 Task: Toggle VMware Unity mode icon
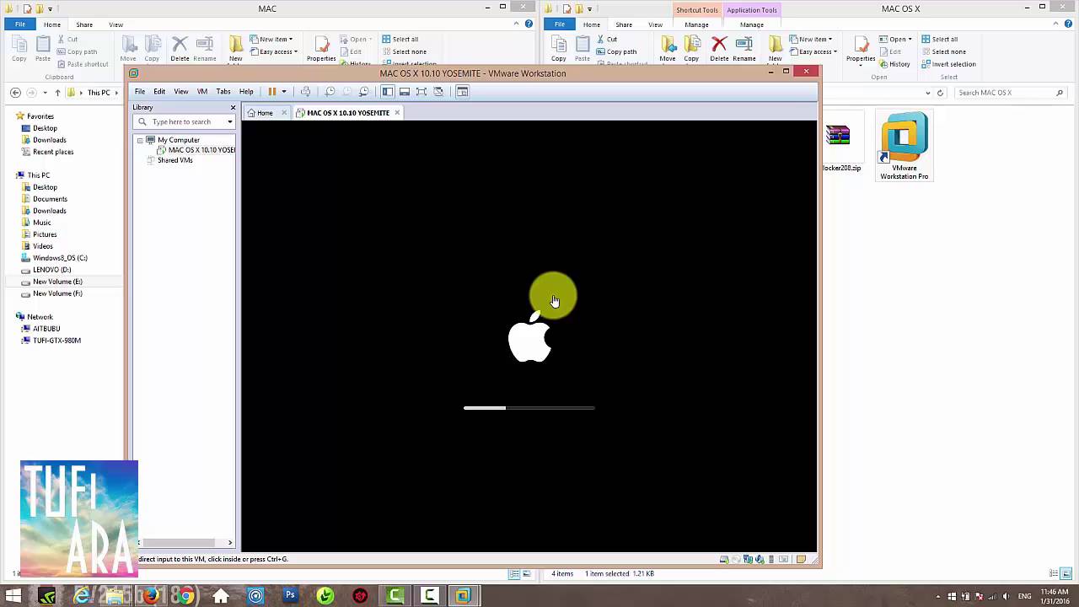click(438, 91)
